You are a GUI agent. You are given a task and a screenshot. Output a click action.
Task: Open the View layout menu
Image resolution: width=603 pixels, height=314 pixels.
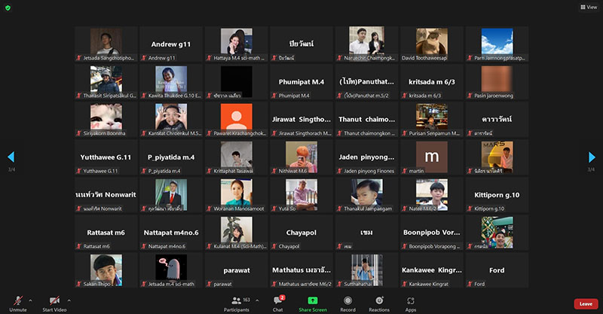[588, 7]
